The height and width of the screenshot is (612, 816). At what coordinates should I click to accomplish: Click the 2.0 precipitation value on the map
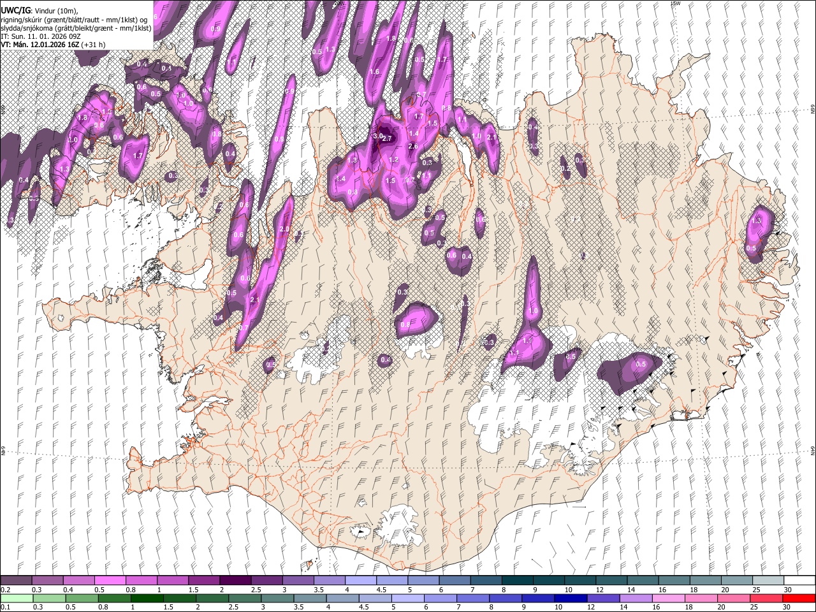284,229
